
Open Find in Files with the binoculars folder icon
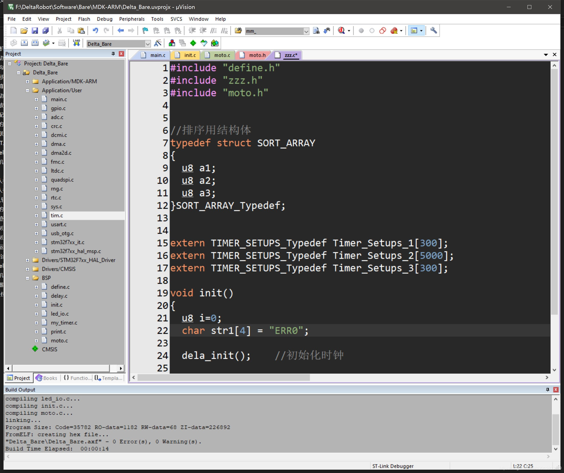tap(238, 31)
